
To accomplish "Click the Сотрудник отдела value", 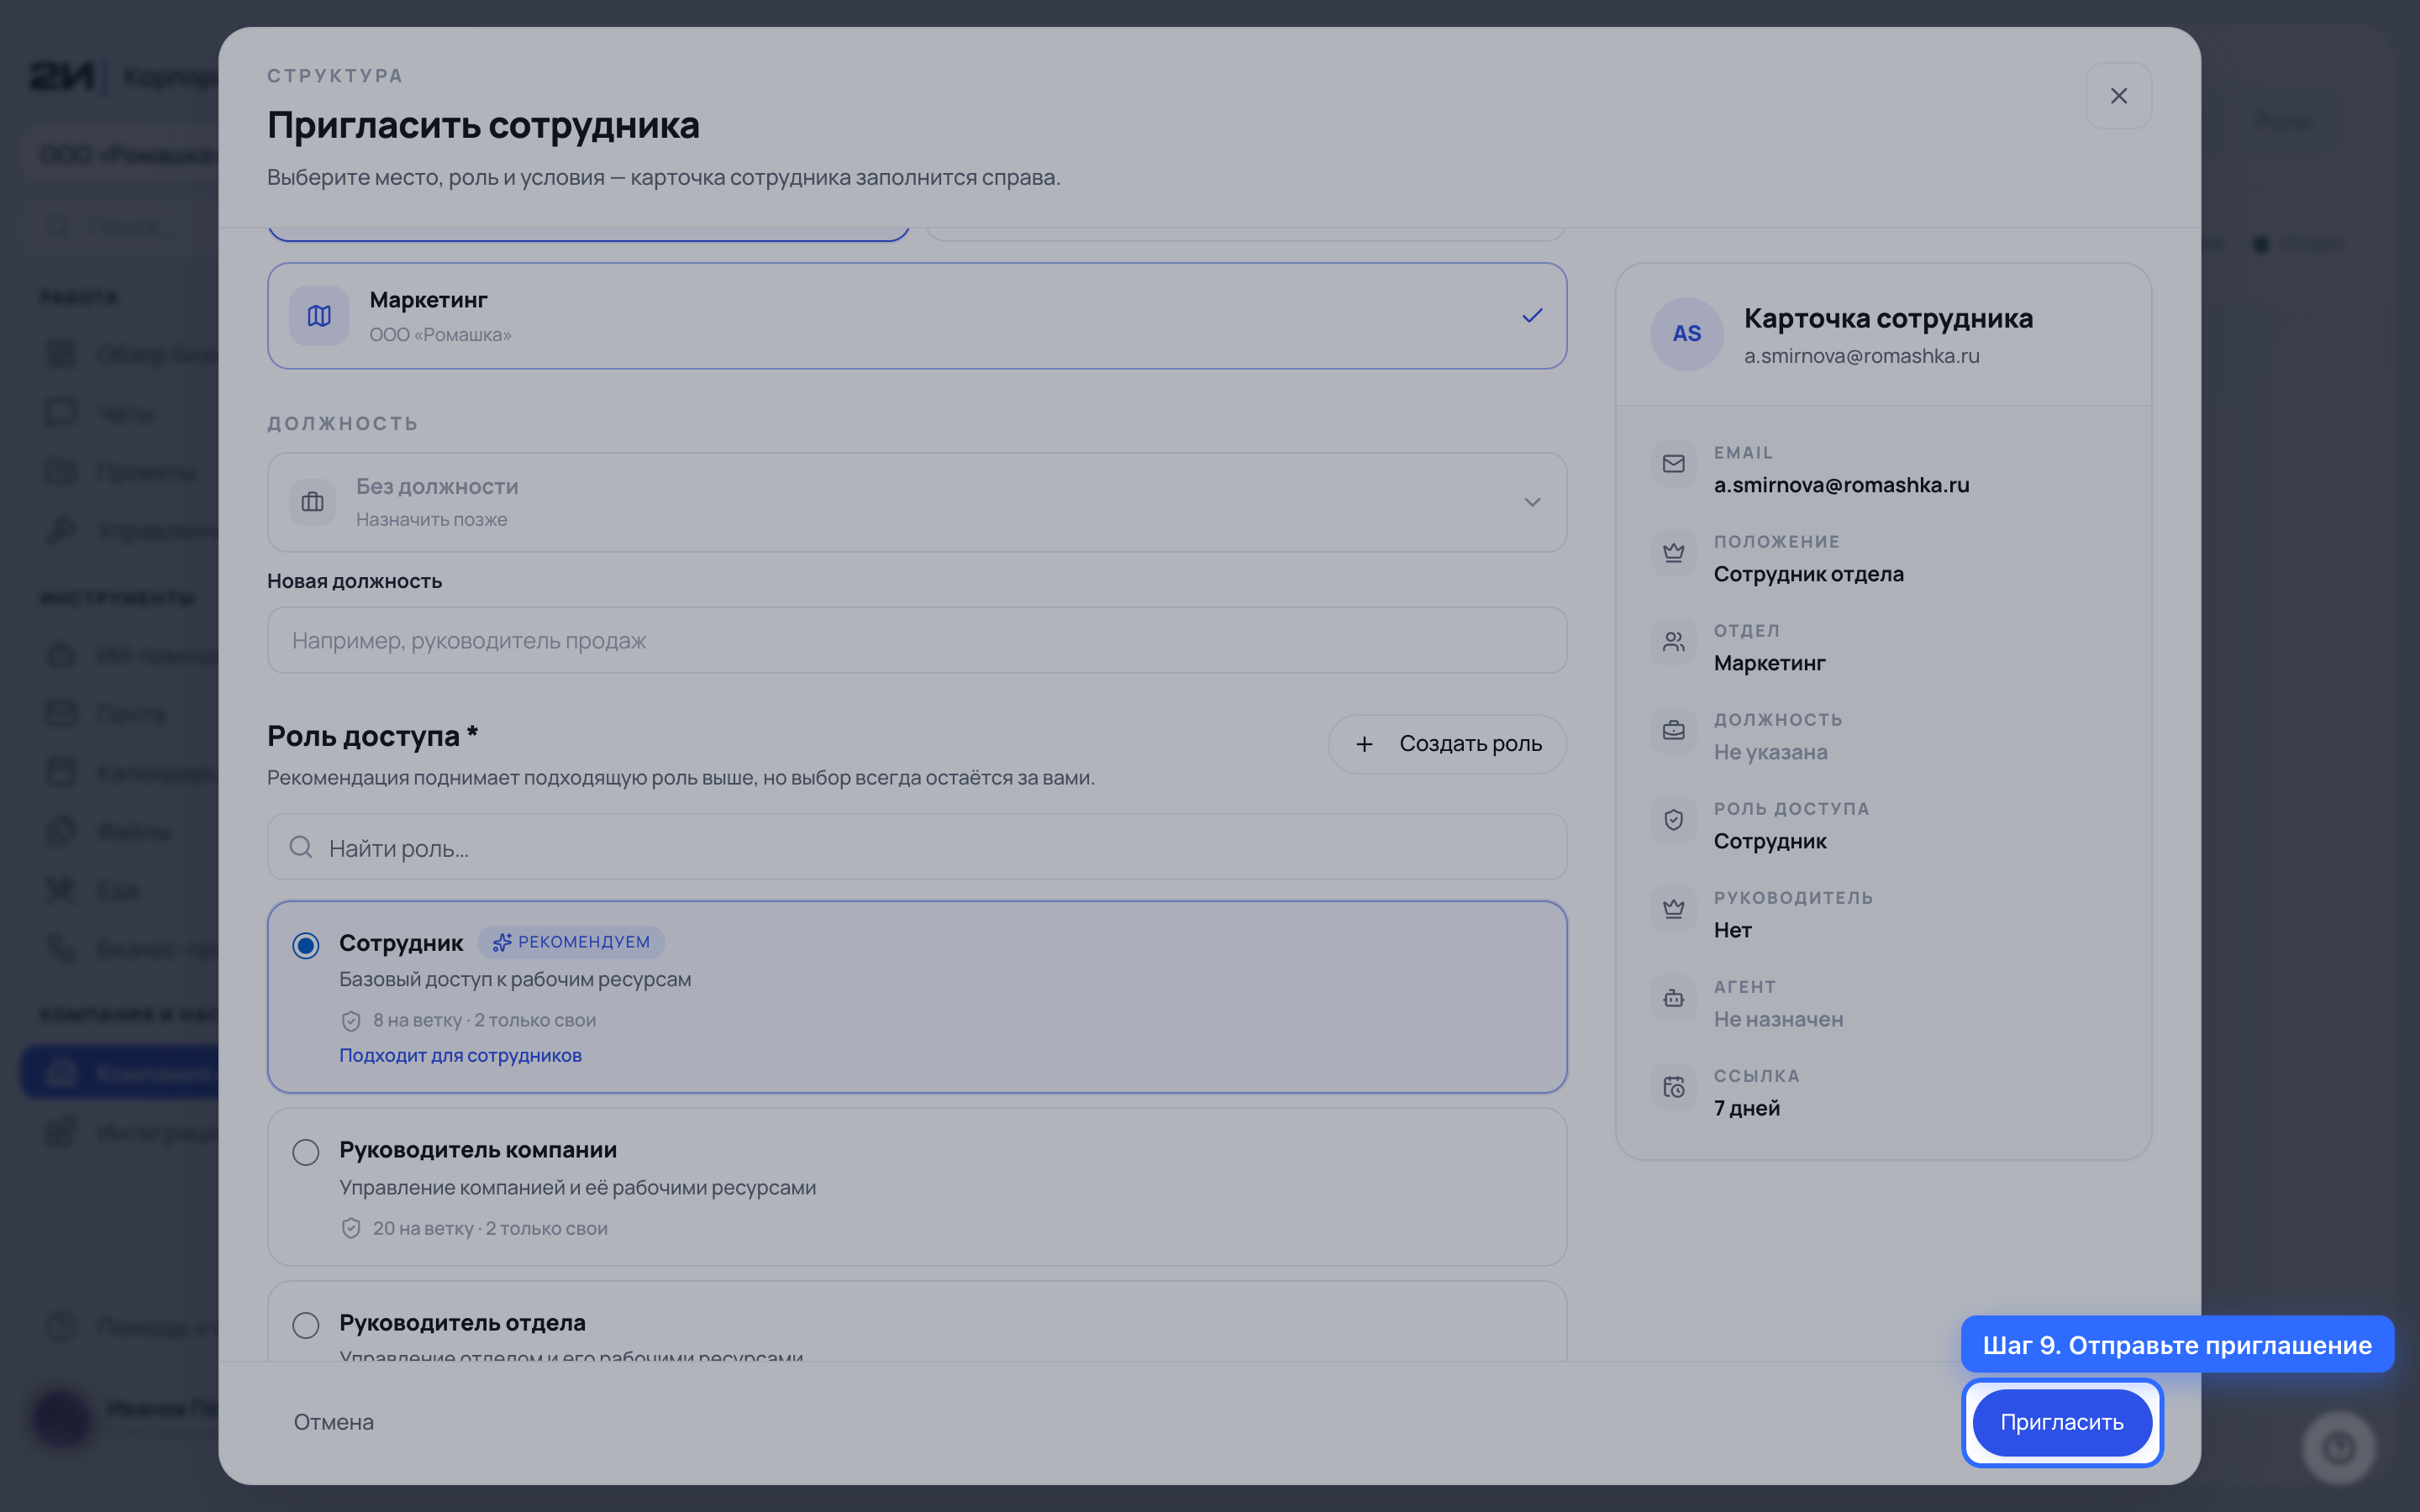I will point(1808,574).
